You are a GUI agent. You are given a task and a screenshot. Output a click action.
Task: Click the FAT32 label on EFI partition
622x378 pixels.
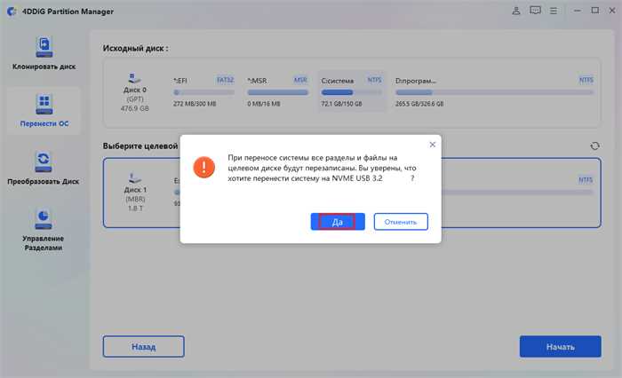(226, 80)
